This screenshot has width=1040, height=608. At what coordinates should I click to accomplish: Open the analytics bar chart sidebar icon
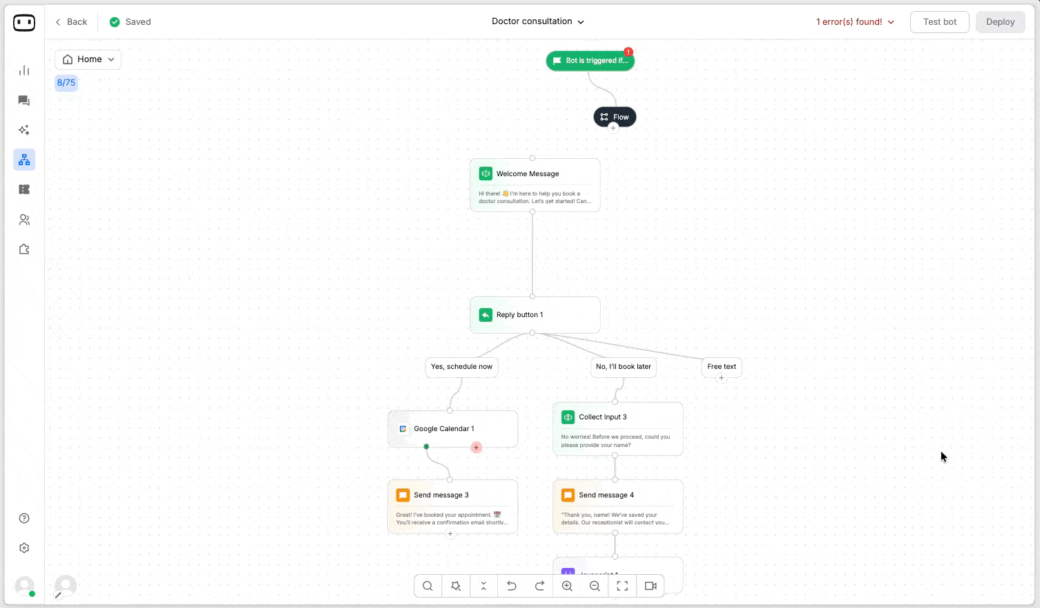[x=24, y=70]
